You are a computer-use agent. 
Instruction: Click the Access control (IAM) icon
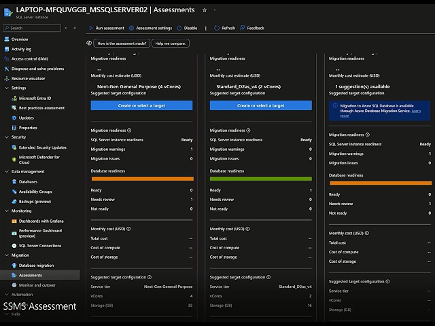tap(7, 59)
